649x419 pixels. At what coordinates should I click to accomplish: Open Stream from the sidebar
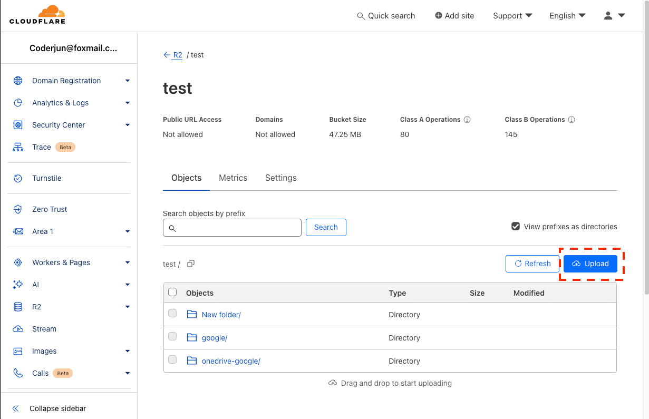coord(44,329)
